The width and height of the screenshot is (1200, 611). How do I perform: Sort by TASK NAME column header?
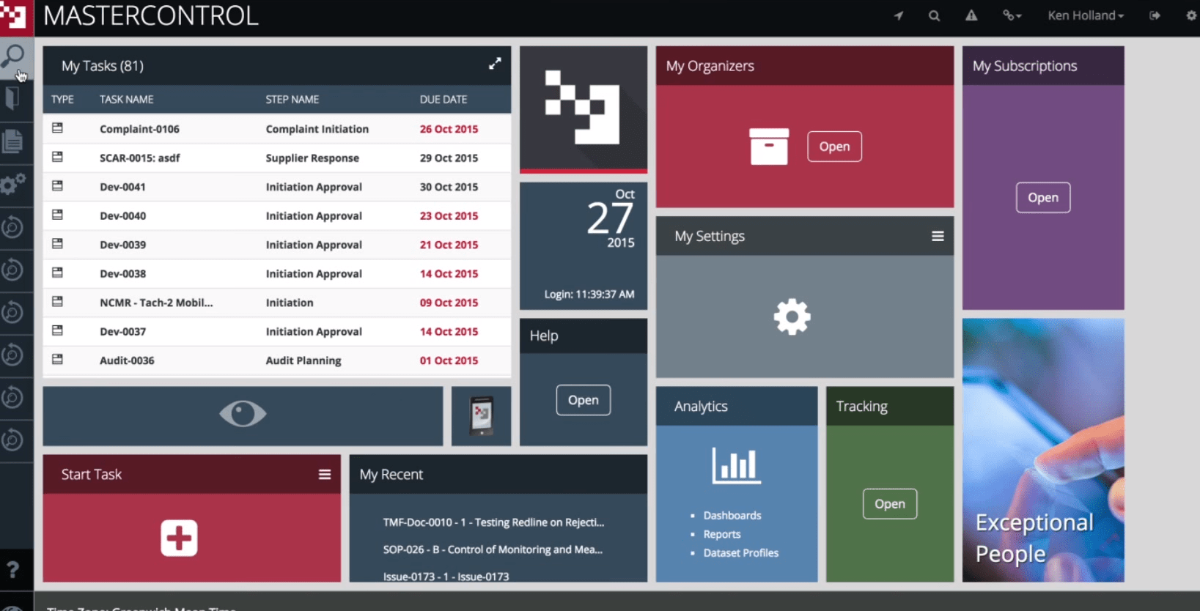tap(127, 99)
